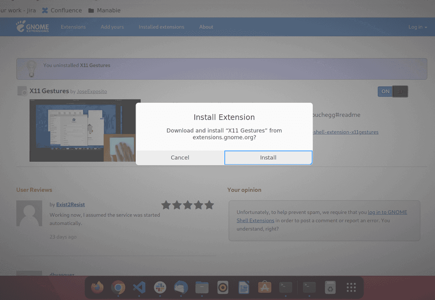
Task: Follow the log in to GNOME Shell Extensions link
Action: click(x=387, y=212)
